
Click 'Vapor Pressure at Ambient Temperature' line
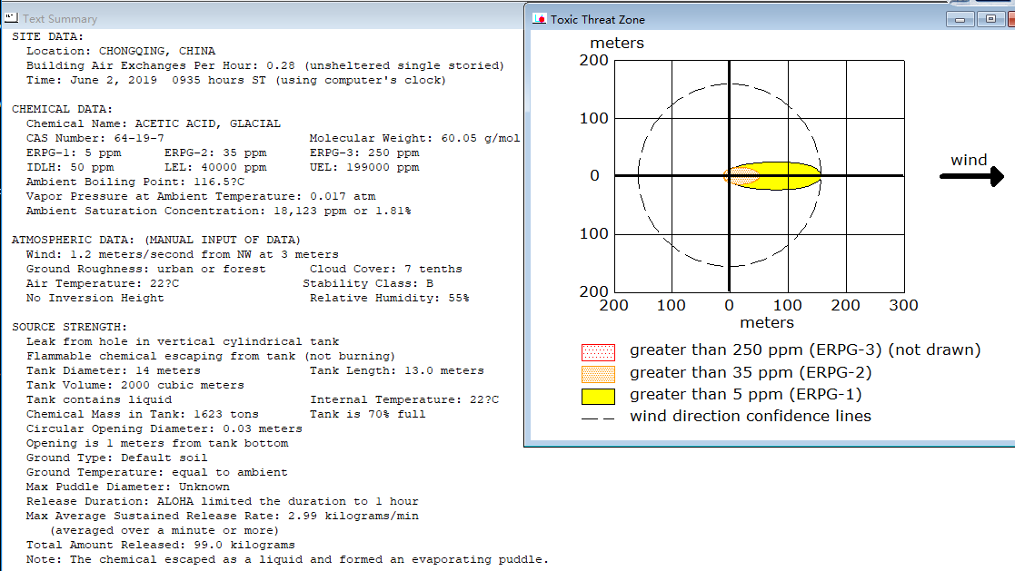[x=201, y=196]
